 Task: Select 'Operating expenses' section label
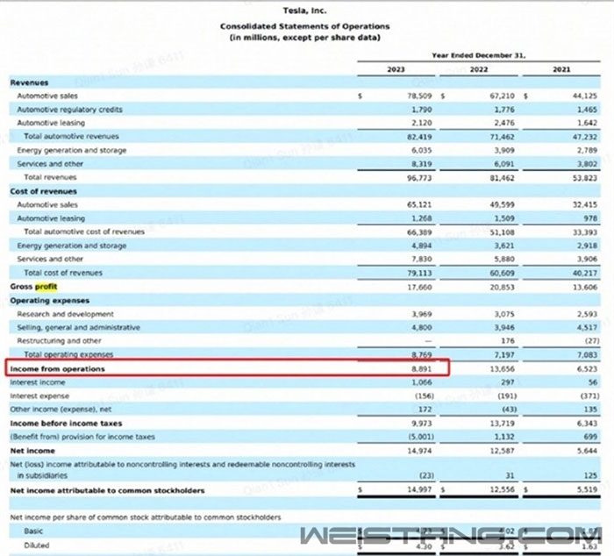coord(50,301)
